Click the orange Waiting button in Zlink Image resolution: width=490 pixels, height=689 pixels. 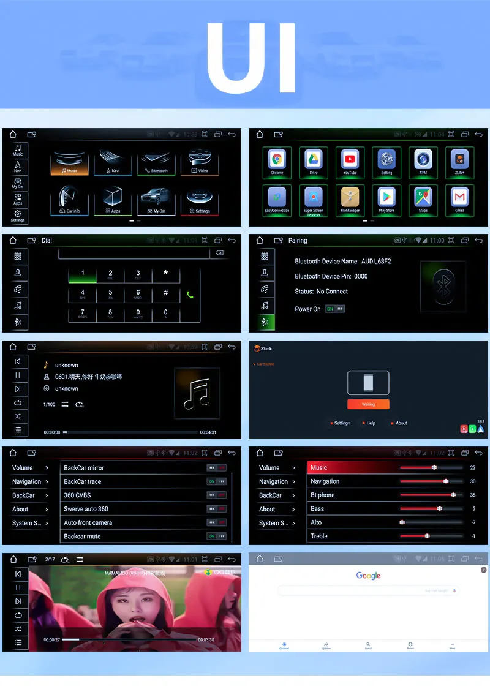(368, 404)
